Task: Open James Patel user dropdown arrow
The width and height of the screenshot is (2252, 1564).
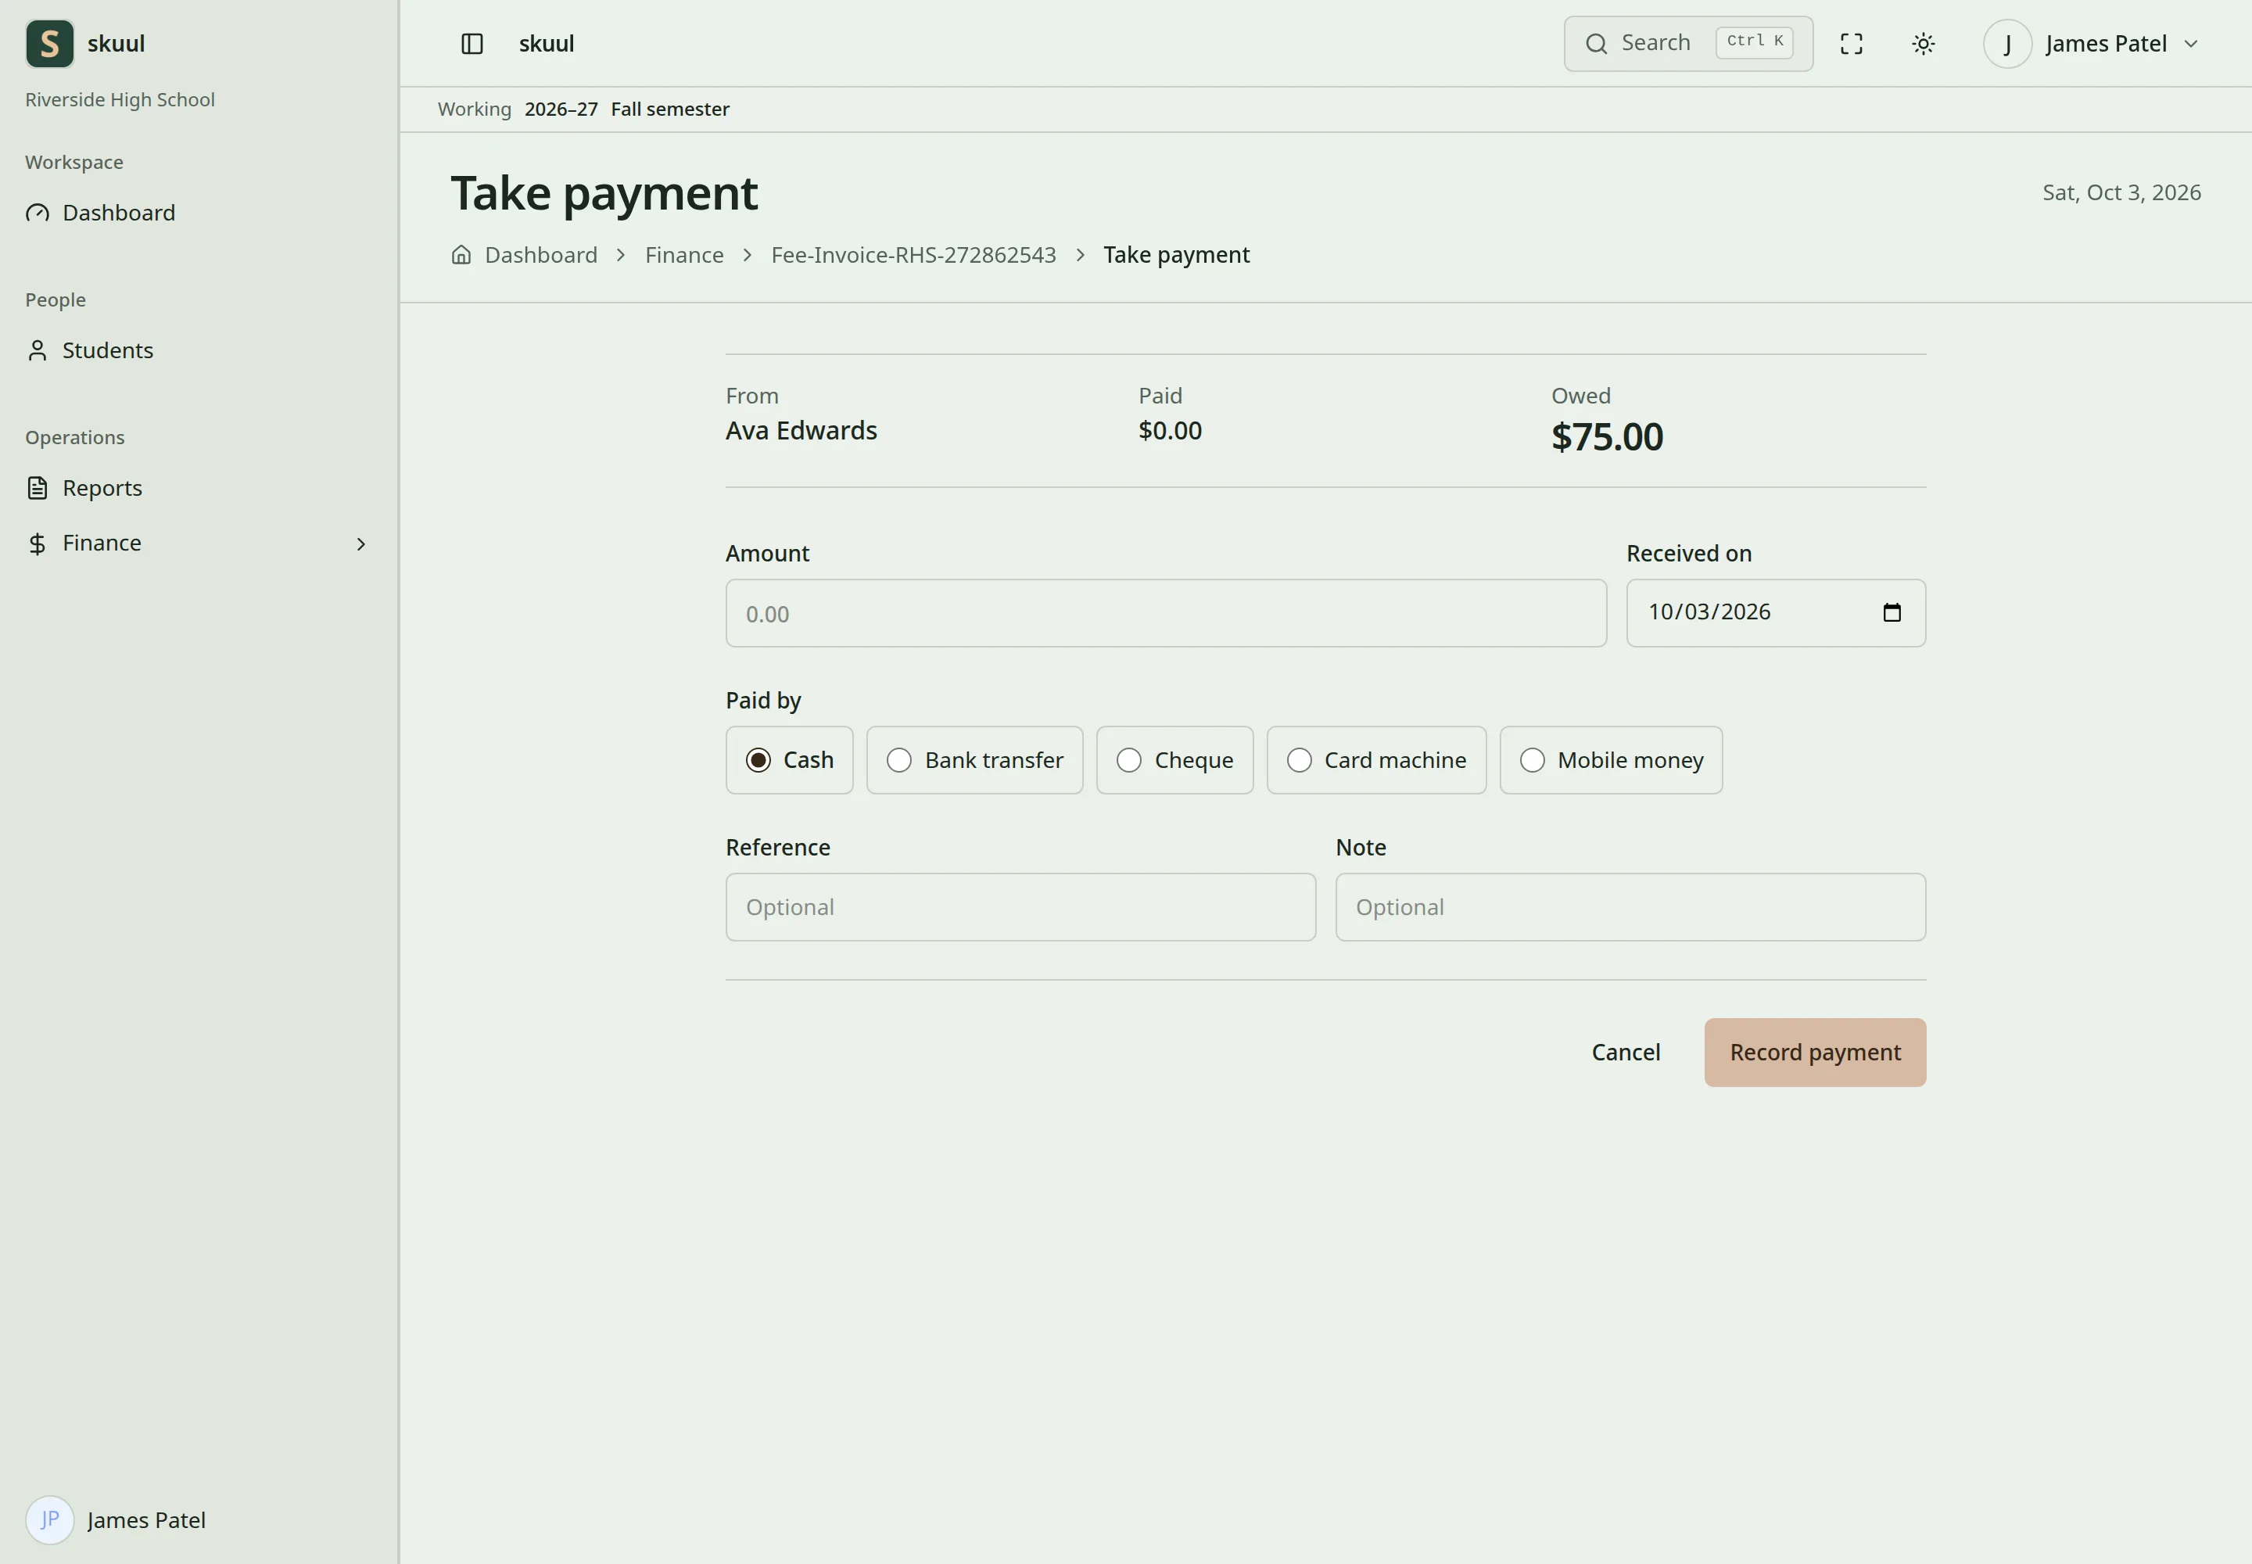Action: (x=2191, y=44)
